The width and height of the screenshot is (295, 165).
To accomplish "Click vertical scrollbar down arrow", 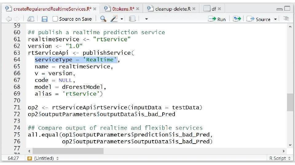I will [x=290, y=145].
